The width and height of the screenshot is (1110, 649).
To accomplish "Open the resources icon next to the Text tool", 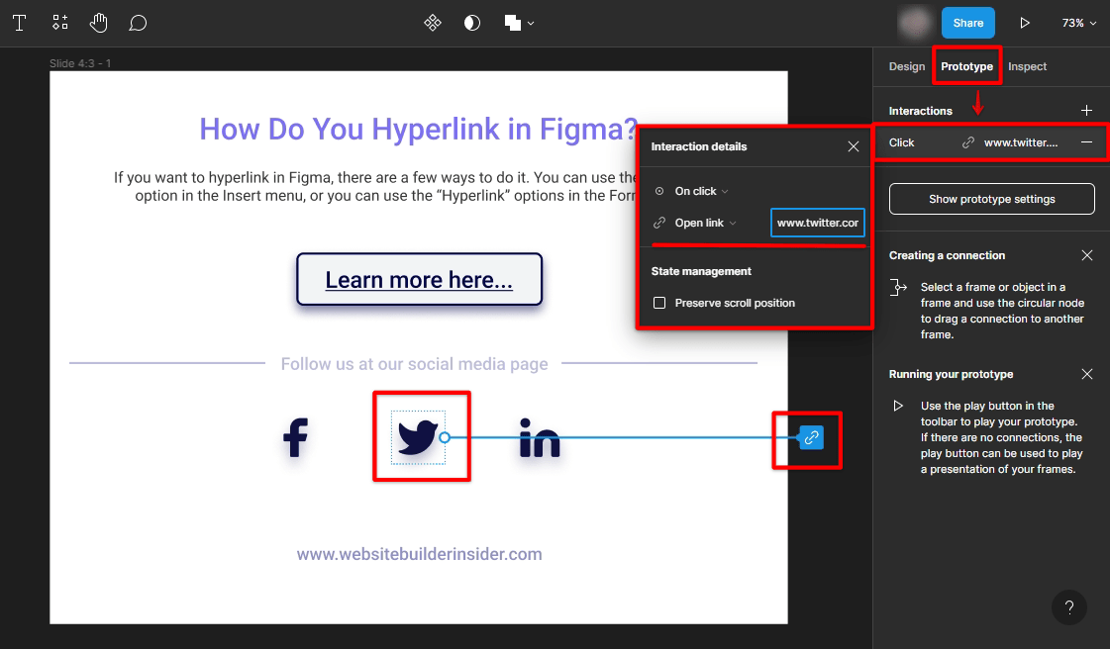I will [59, 22].
